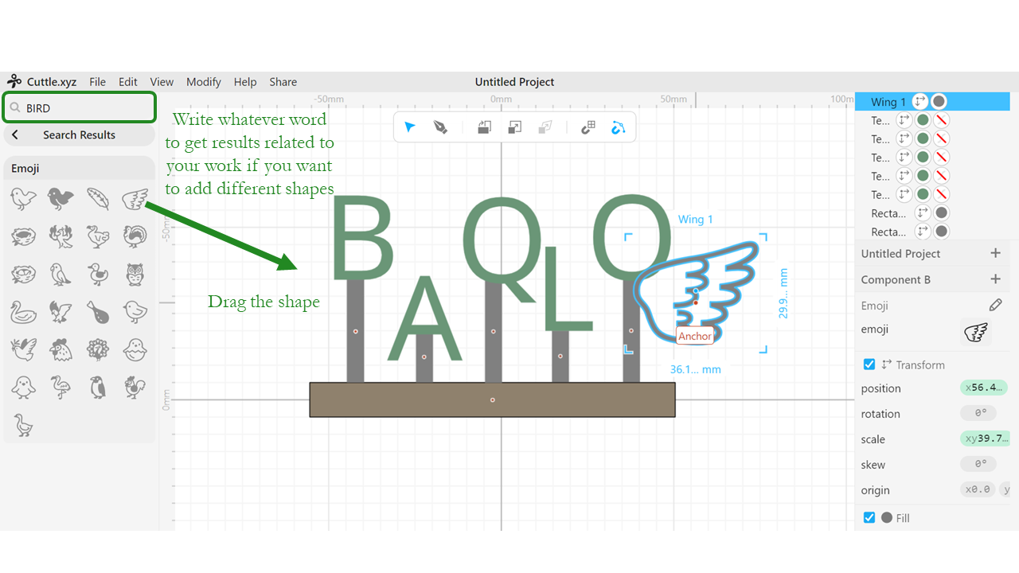The height and width of the screenshot is (573, 1019).
Task: Toggle the Fill checkbox
Action: click(x=869, y=517)
